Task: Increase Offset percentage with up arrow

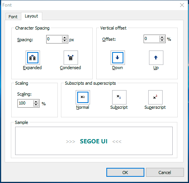Action: [162, 37]
